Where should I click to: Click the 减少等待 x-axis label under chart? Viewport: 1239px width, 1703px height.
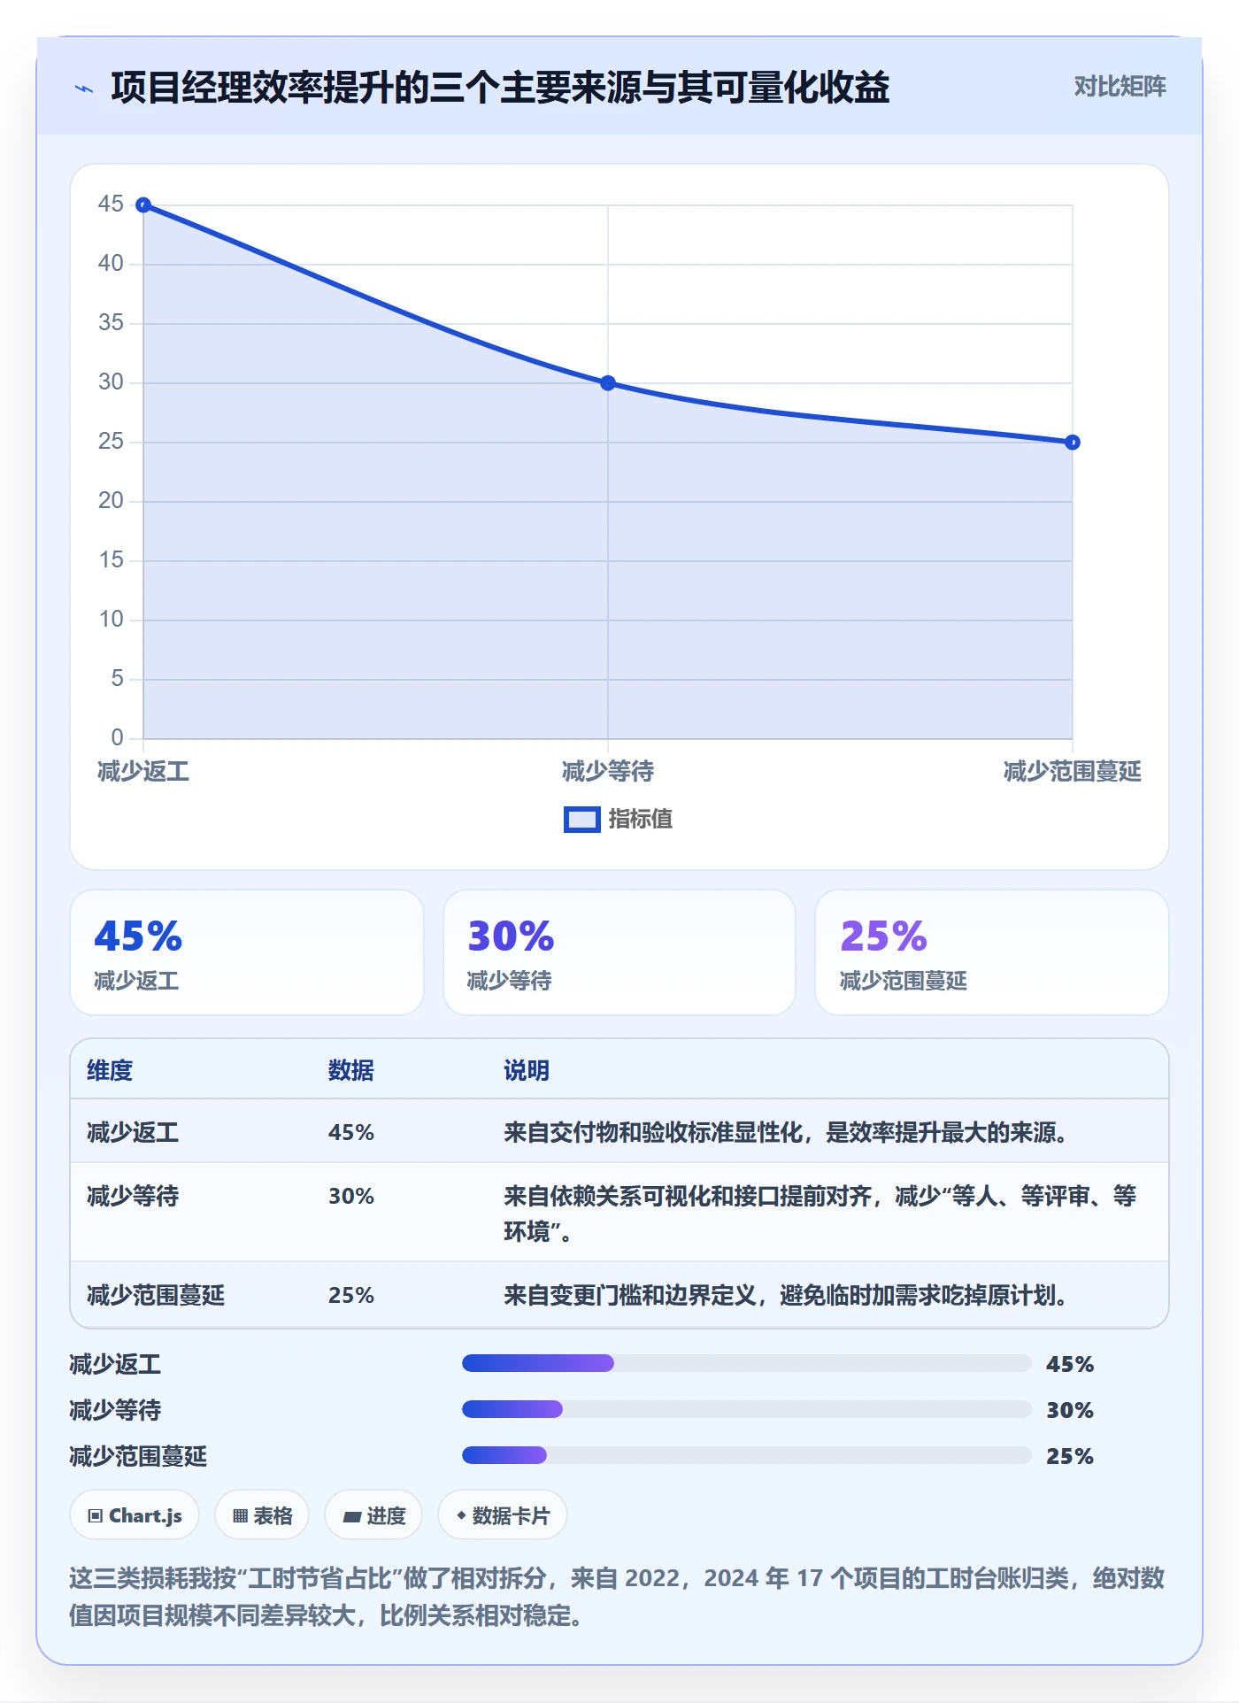coord(608,772)
